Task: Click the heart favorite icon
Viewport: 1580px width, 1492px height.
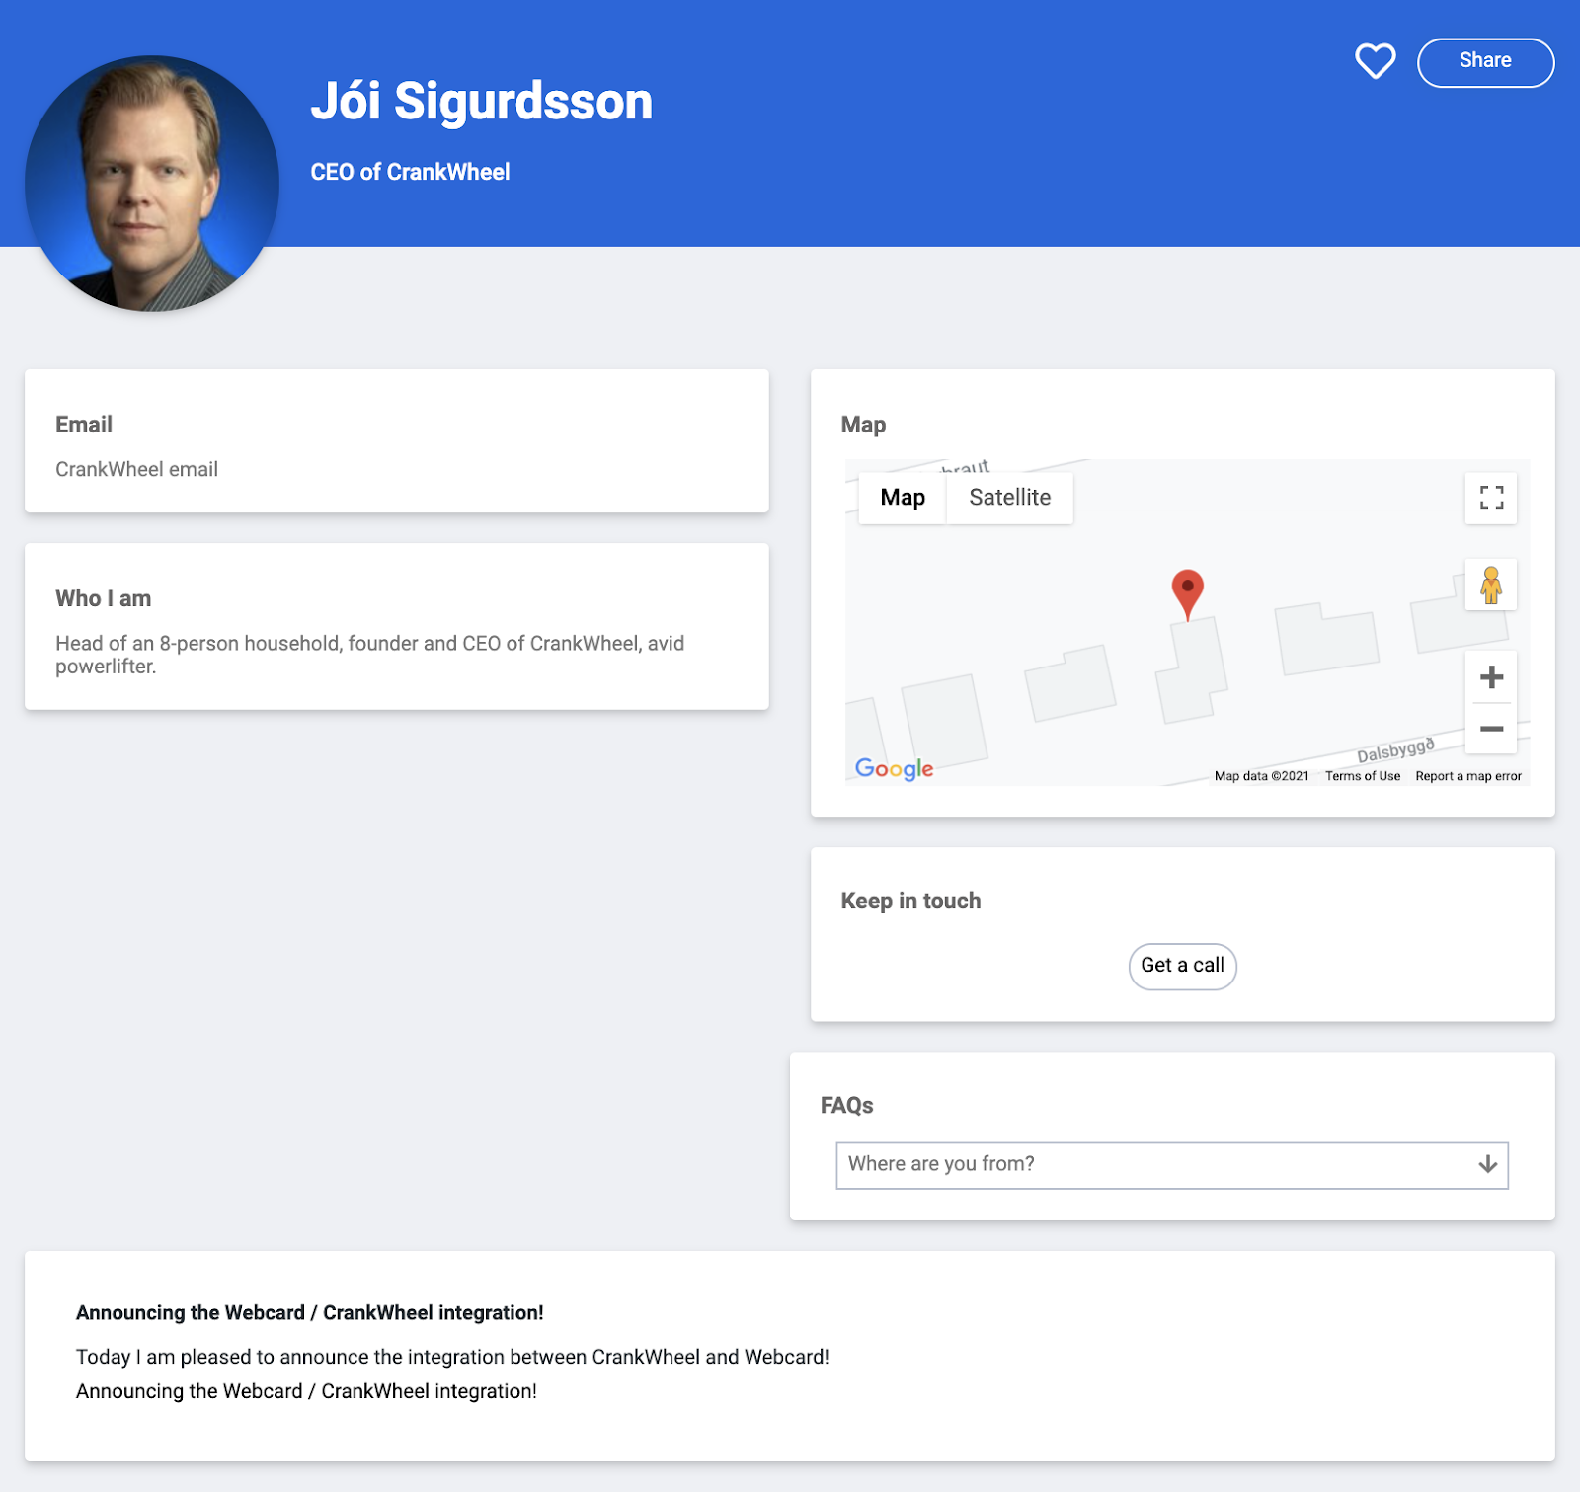Action: (1375, 61)
